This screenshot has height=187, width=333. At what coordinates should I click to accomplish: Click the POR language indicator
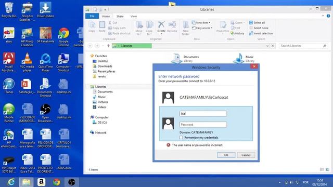[305, 182]
